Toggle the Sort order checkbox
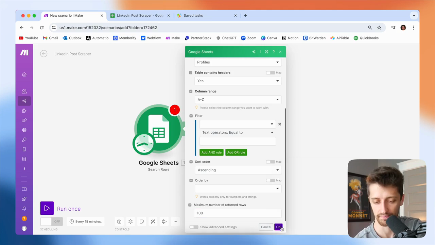 [191, 162]
